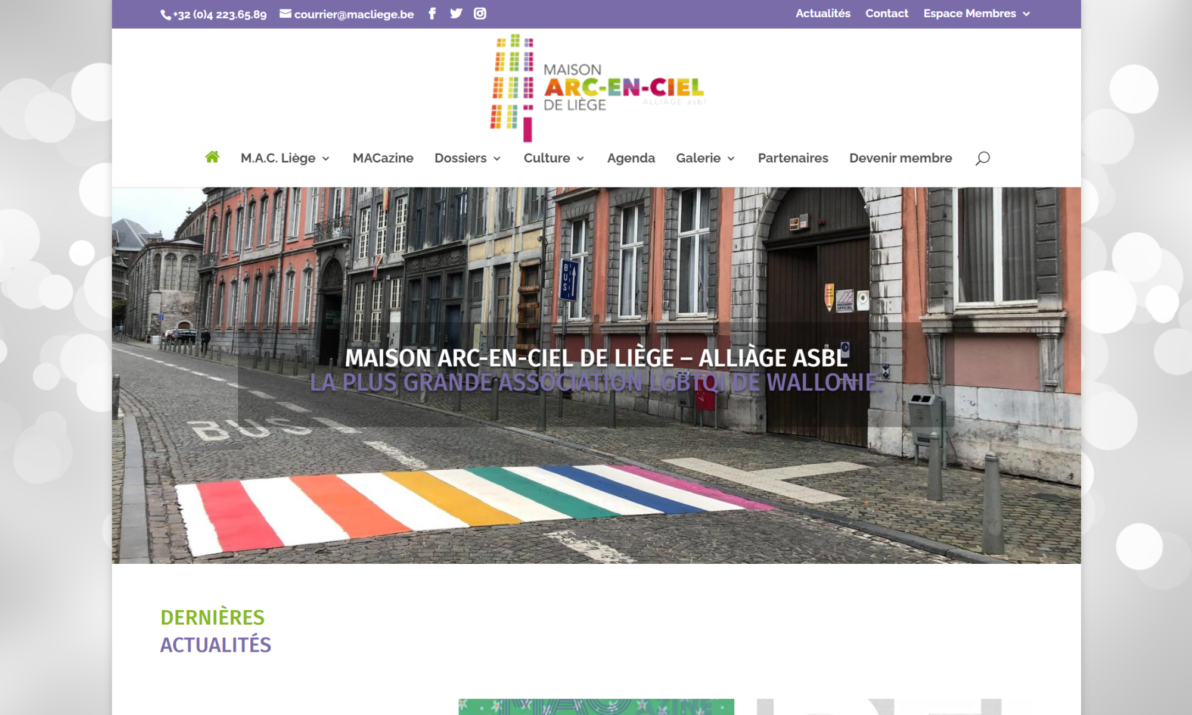Click the envelope email icon
The width and height of the screenshot is (1192, 715).
coord(285,14)
